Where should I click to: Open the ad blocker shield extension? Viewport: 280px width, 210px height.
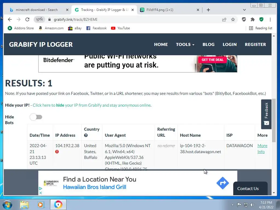tap(244, 19)
